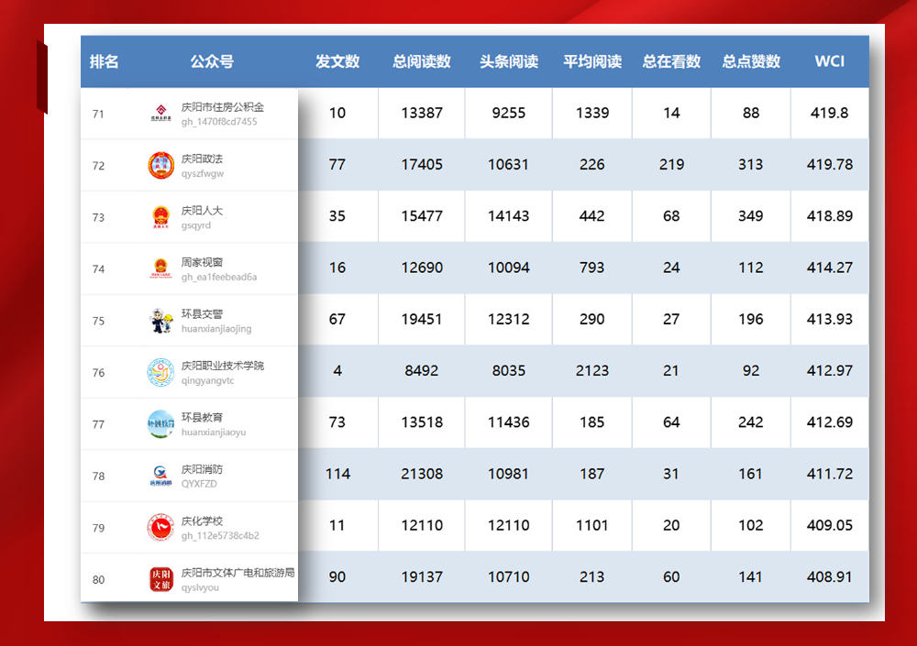917x646 pixels.
Task: Click the ID text qingyangvtc
Action: pos(207,380)
